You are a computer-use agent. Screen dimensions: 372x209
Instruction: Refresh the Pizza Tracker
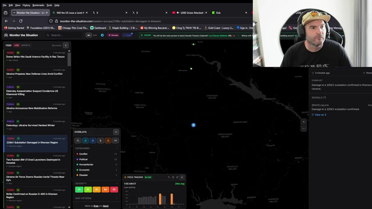tap(177, 177)
